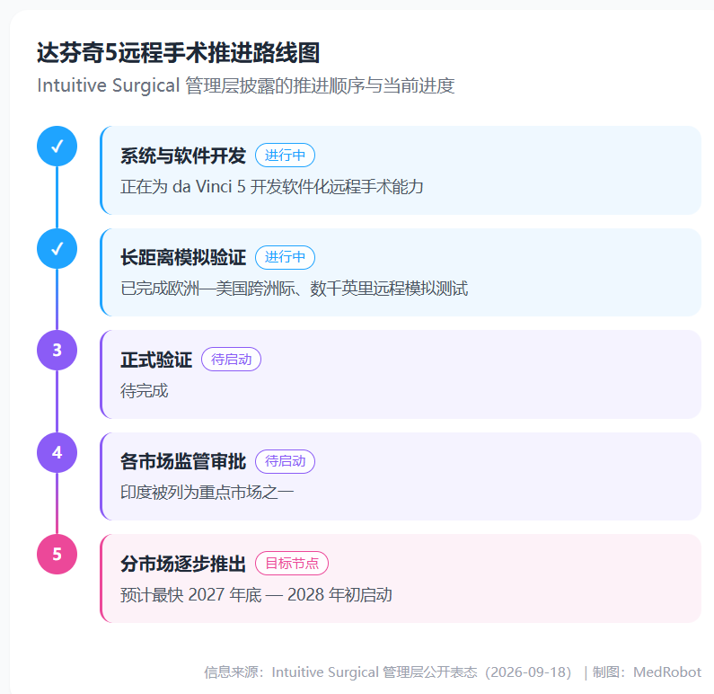Click text 预计最快 2027 年底 — 2028 年初启动

[x=256, y=594]
